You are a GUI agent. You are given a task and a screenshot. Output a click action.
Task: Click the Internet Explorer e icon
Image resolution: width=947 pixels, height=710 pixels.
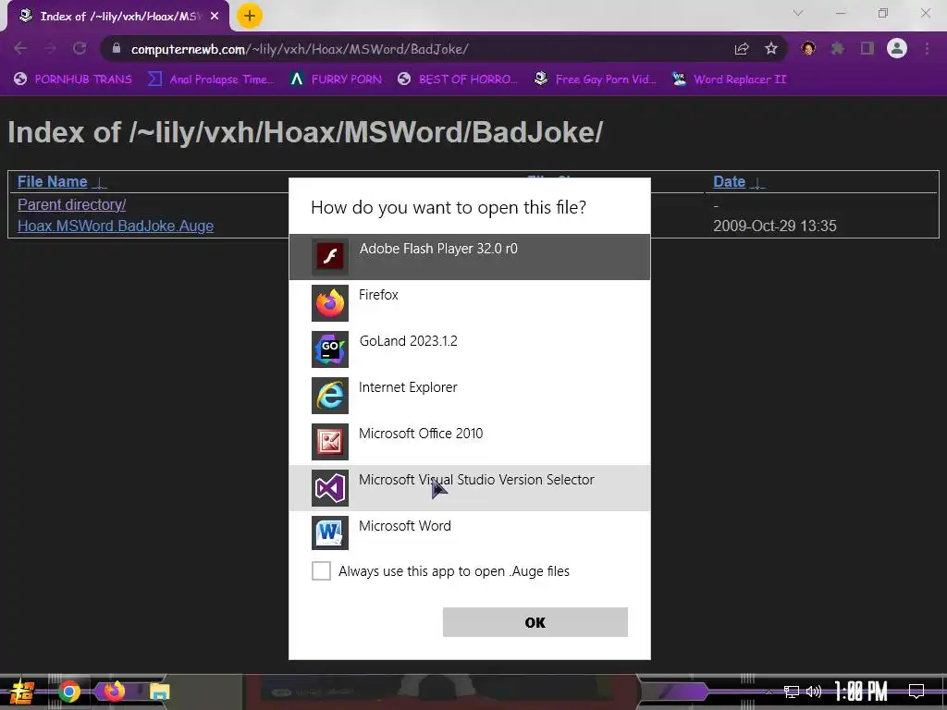330,396
